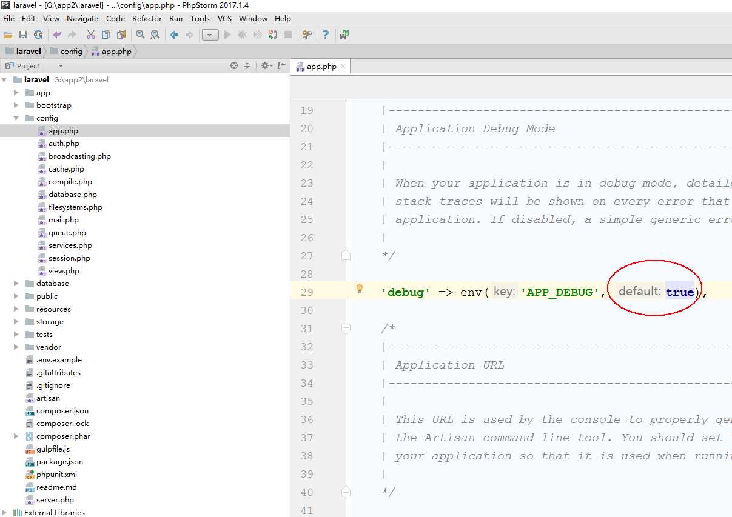Screen dimensions: 732x517
Task: Expand the resources folder
Action: pyautogui.click(x=16, y=309)
